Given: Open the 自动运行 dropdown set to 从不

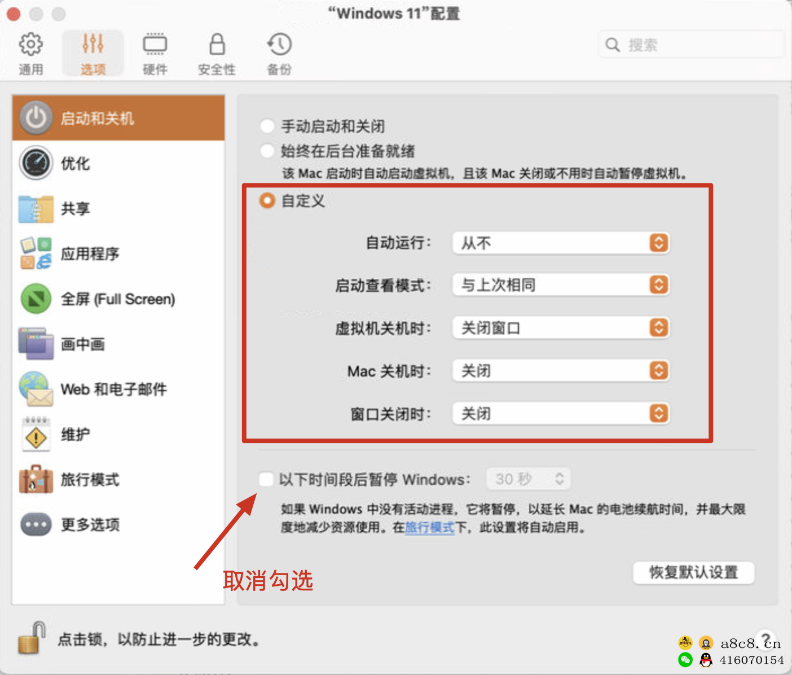Looking at the screenshot, I should [561, 243].
